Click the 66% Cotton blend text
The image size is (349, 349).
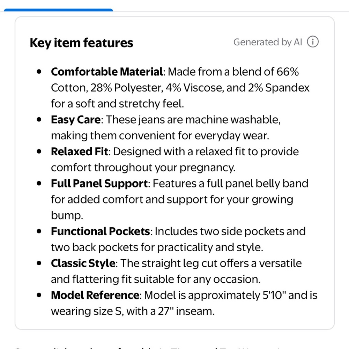click(288, 72)
